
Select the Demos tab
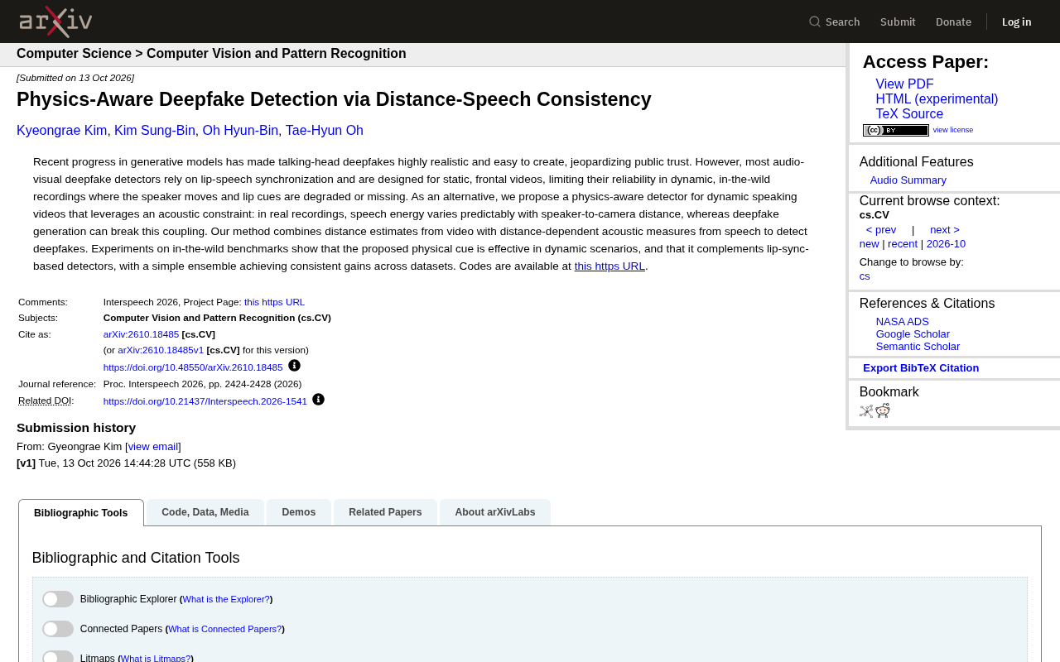[x=299, y=512]
